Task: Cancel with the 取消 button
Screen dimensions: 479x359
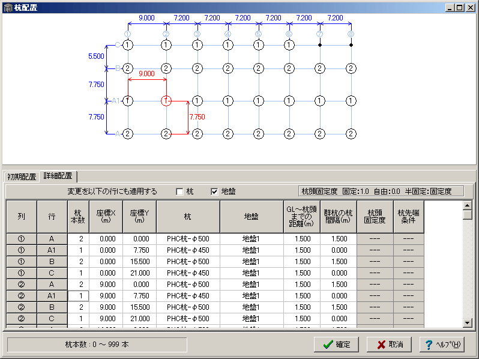Action: [389, 345]
